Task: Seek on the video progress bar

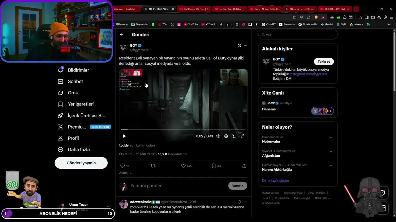Action: point(183,129)
